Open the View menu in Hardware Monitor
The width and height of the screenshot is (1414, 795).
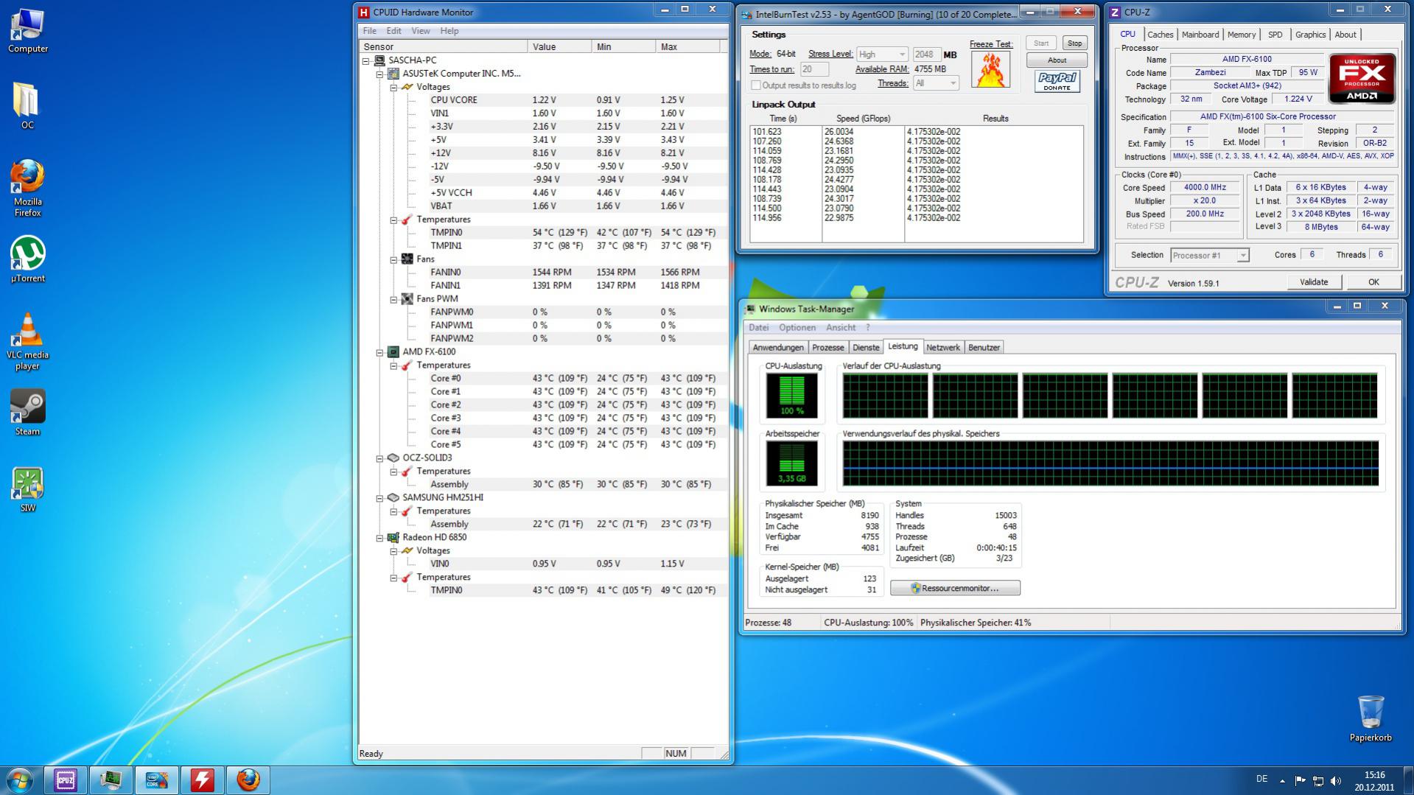(421, 31)
